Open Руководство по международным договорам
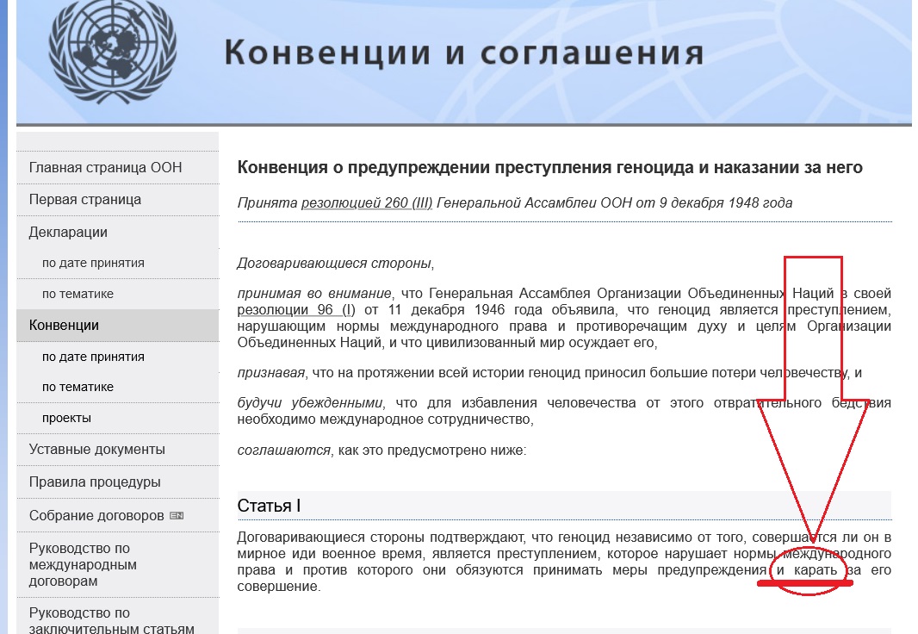Image resolution: width=918 pixels, height=634 pixels. point(84,565)
